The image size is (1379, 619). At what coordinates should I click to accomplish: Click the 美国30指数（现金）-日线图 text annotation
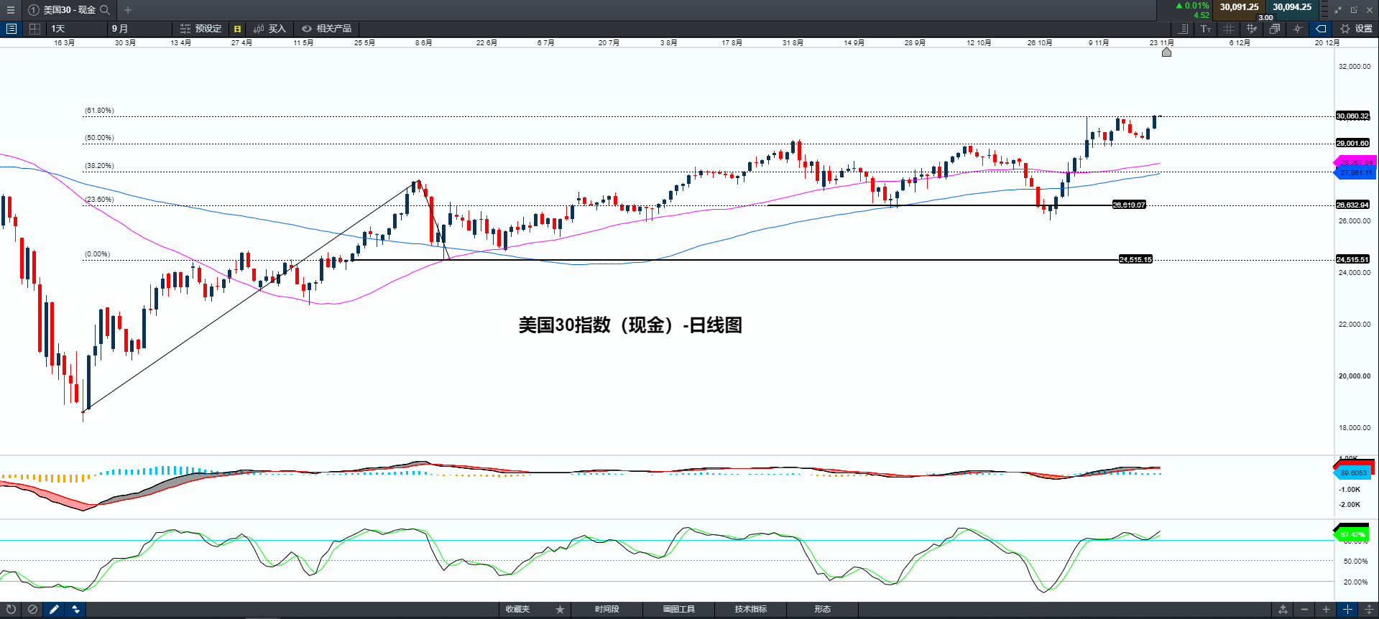point(630,325)
